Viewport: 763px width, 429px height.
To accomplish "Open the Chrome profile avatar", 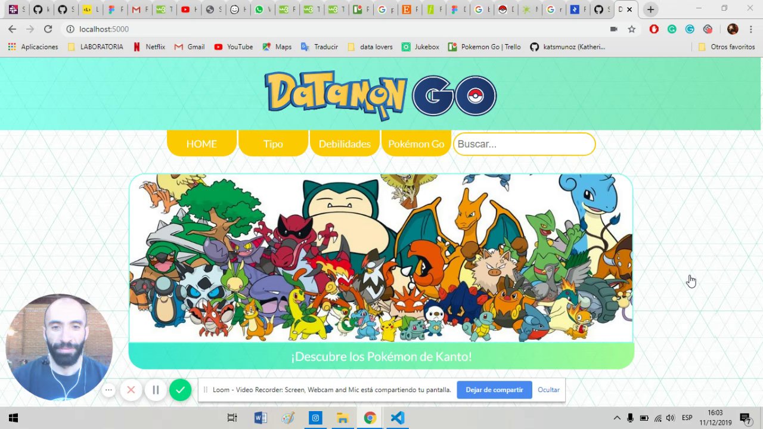I will click(x=733, y=29).
